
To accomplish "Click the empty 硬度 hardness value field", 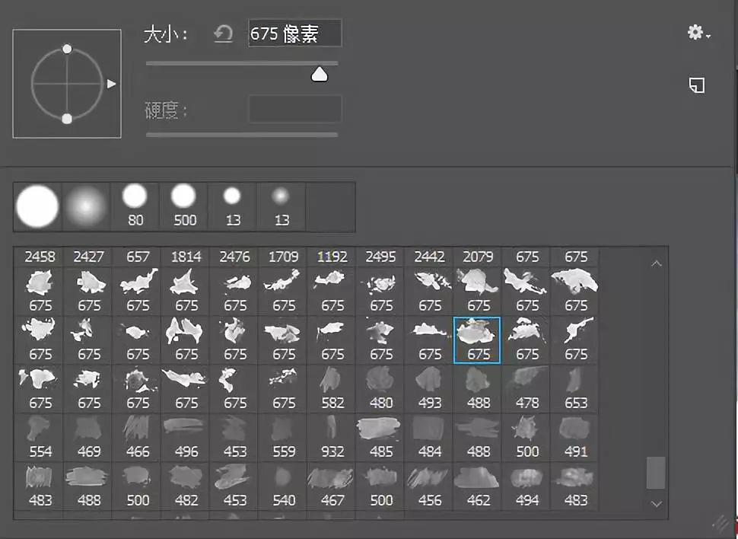I will pos(295,110).
